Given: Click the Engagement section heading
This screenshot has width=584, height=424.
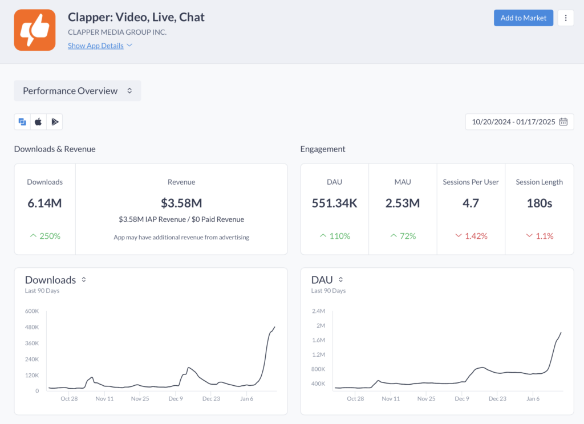Looking at the screenshot, I should 323,149.
